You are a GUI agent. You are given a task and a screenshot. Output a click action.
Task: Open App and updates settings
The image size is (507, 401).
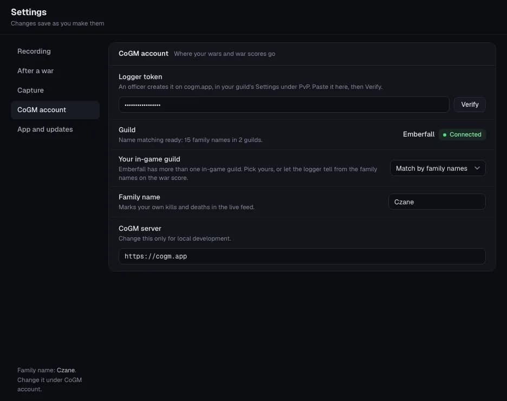[55, 130]
